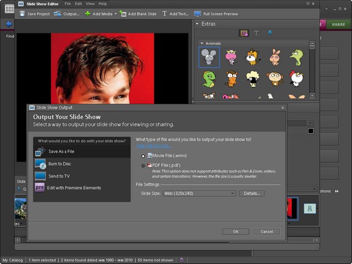
Task: Select the Graphics extras icon
Action: (x=244, y=33)
